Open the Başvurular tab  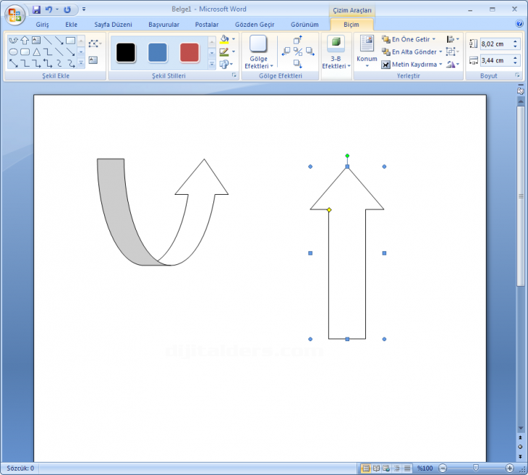tap(163, 25)
